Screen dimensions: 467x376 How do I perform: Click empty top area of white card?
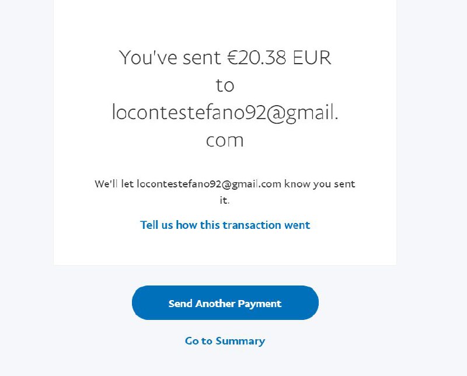(225, 21)
